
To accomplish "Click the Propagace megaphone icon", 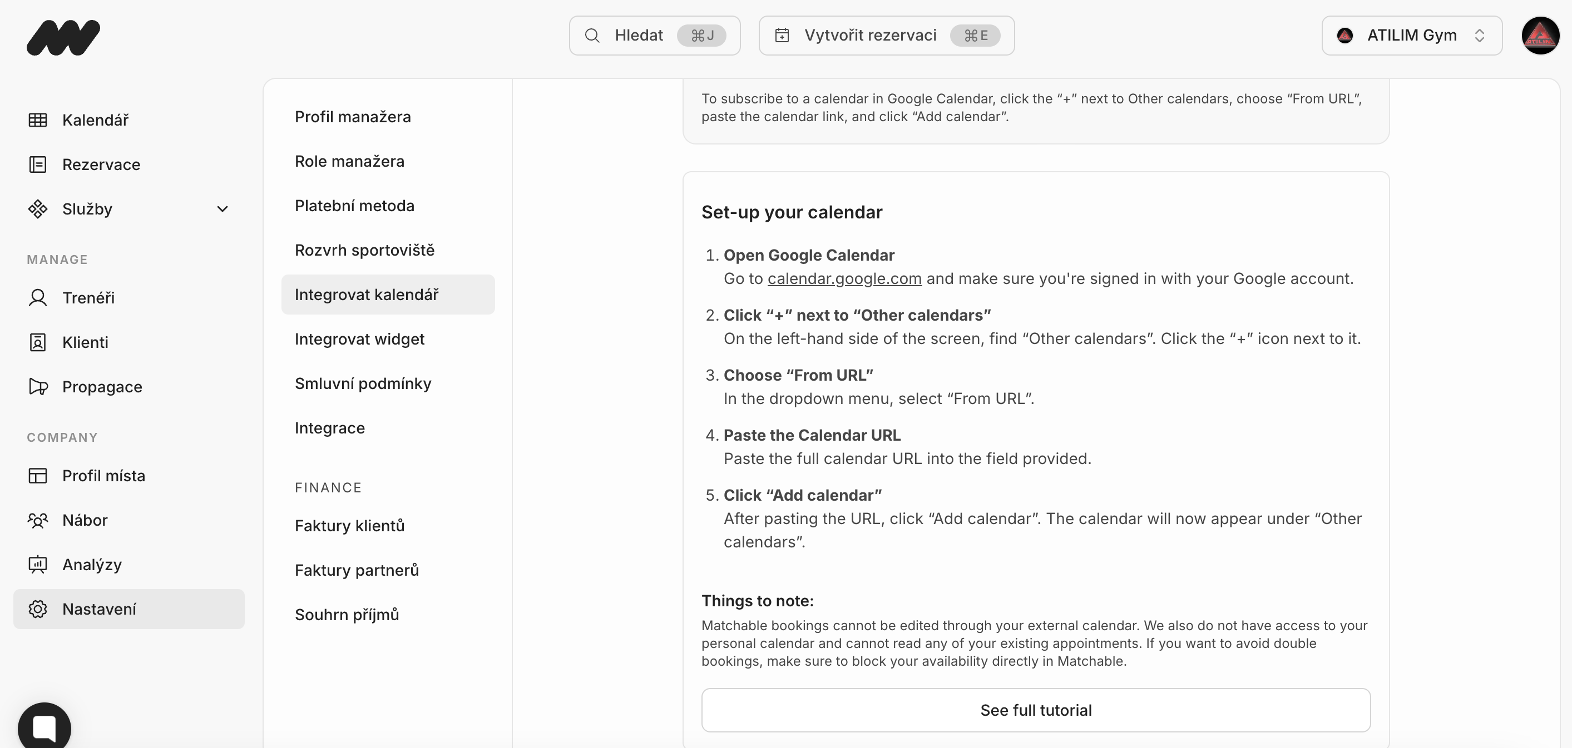I will pos(38,387).
